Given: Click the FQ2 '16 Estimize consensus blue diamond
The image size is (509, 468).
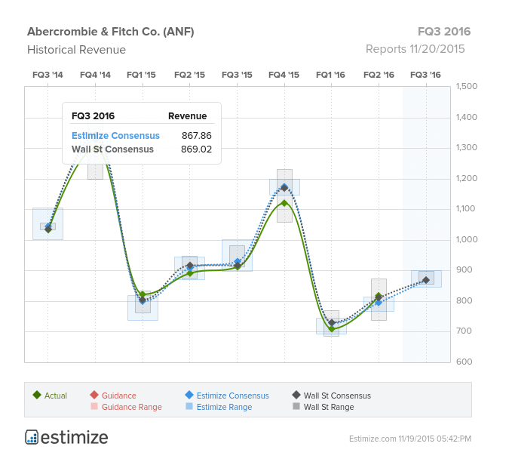Looking at the screenshot, I should [x=379, y=303].
